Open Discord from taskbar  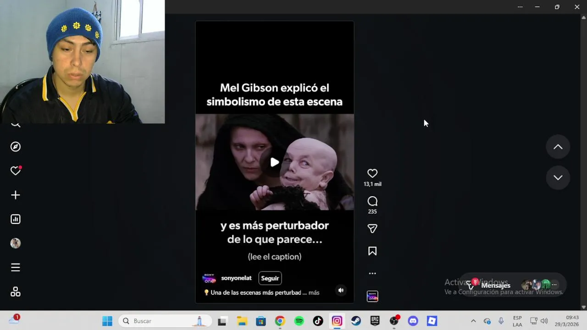[413, 321]
